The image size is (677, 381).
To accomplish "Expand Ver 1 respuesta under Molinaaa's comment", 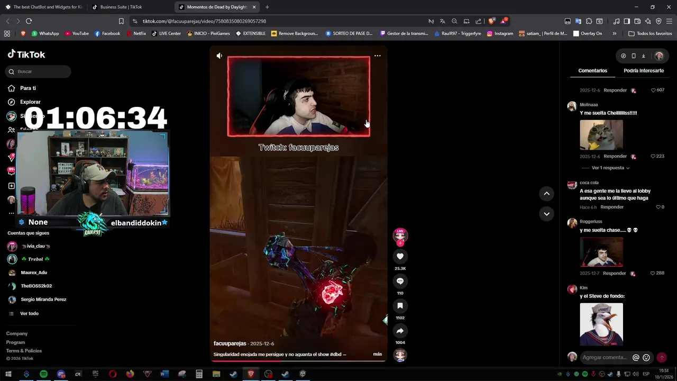I will click(610, 168).
